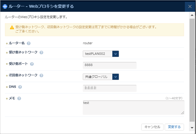This screenshot has height=134, width=196.
Task: Click the 受け側ポート field showing 8888
Action: [x=110, y=65]
